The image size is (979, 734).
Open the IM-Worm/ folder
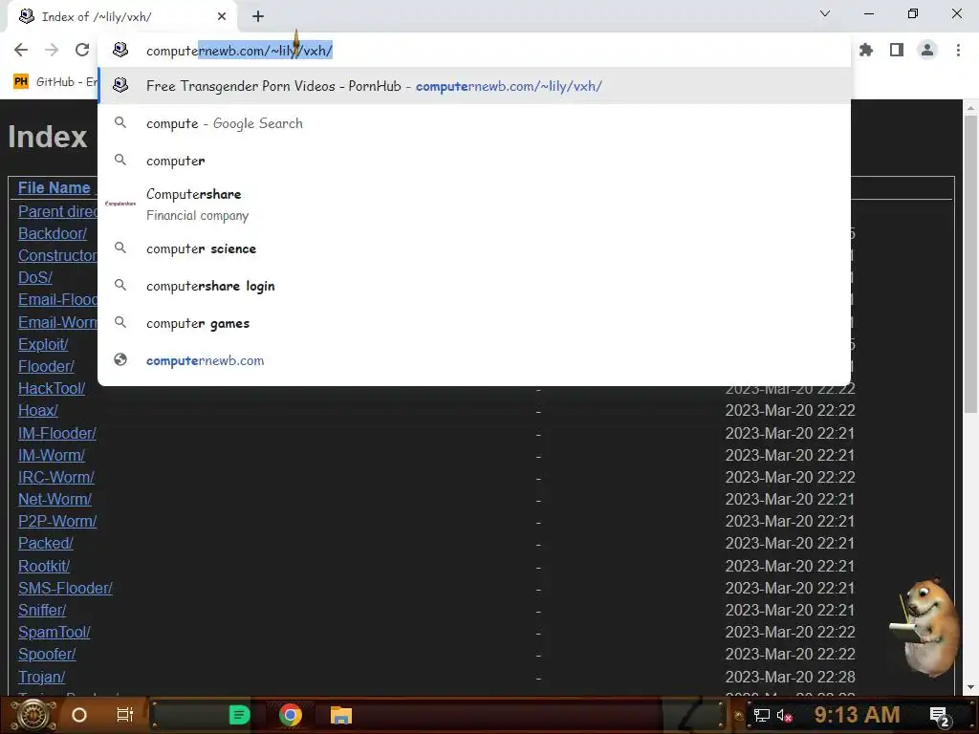pos(52,455)
